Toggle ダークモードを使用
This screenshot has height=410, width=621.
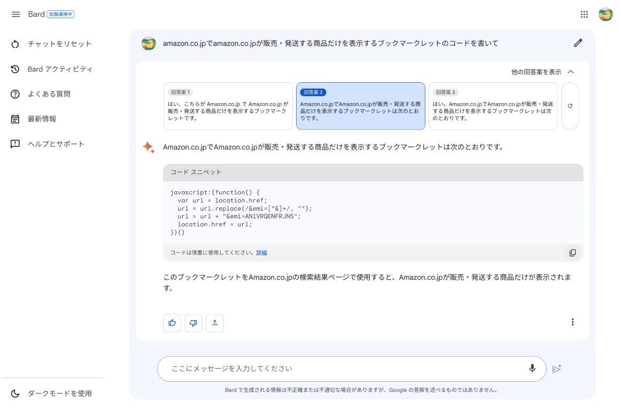(x=59, y=393)
